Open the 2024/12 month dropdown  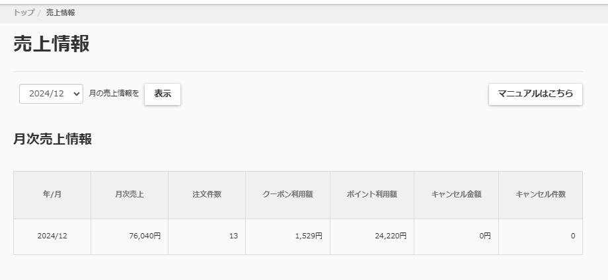coord(51,94)
